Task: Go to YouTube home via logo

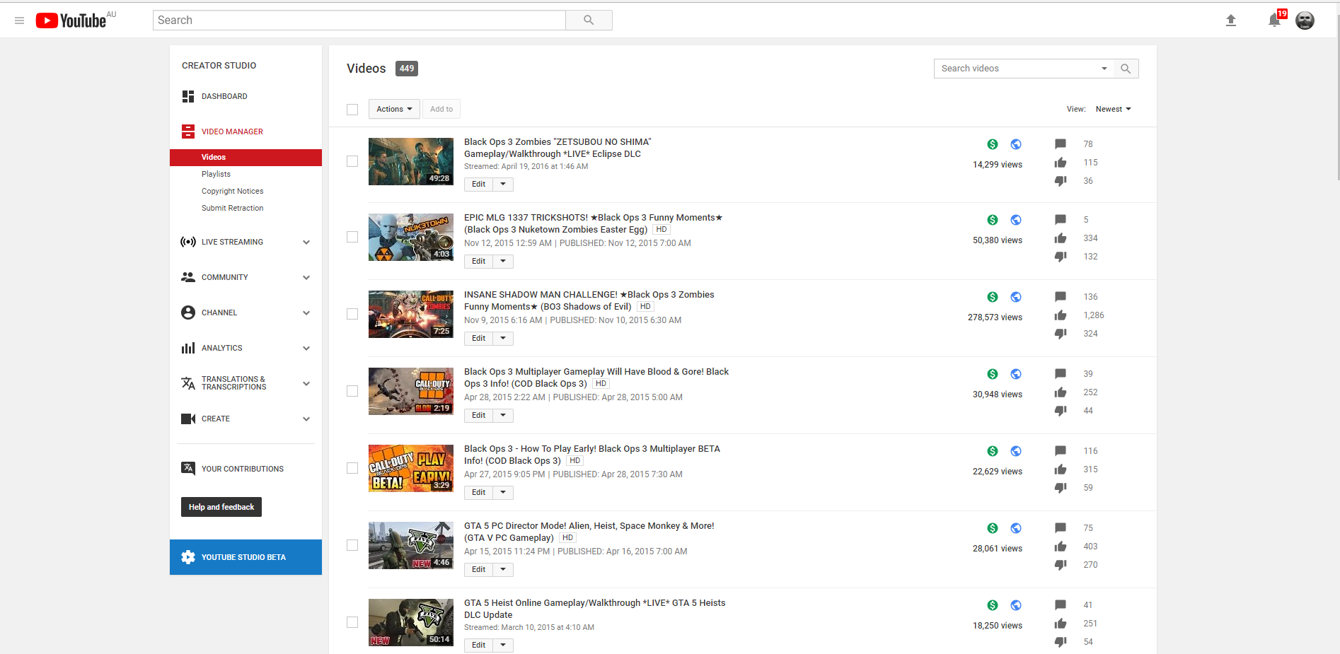Action: click(71, 21)
